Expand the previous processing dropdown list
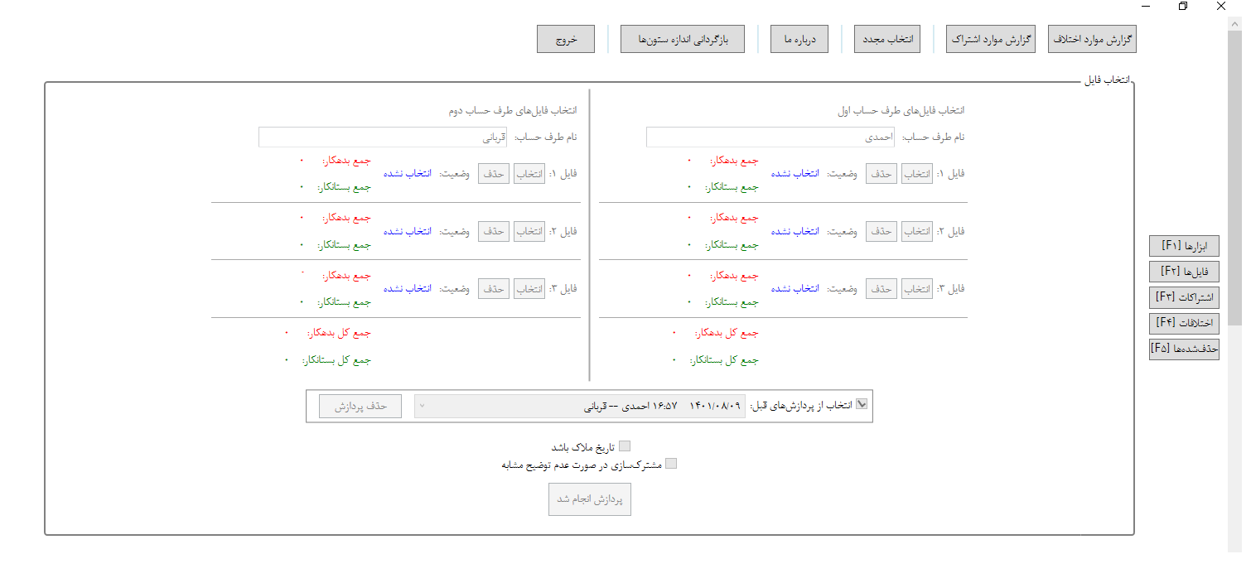 (579, 407)
